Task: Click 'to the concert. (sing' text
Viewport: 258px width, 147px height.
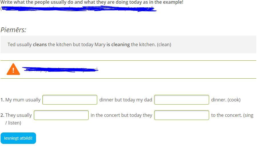Action: (x=232, y=115)
